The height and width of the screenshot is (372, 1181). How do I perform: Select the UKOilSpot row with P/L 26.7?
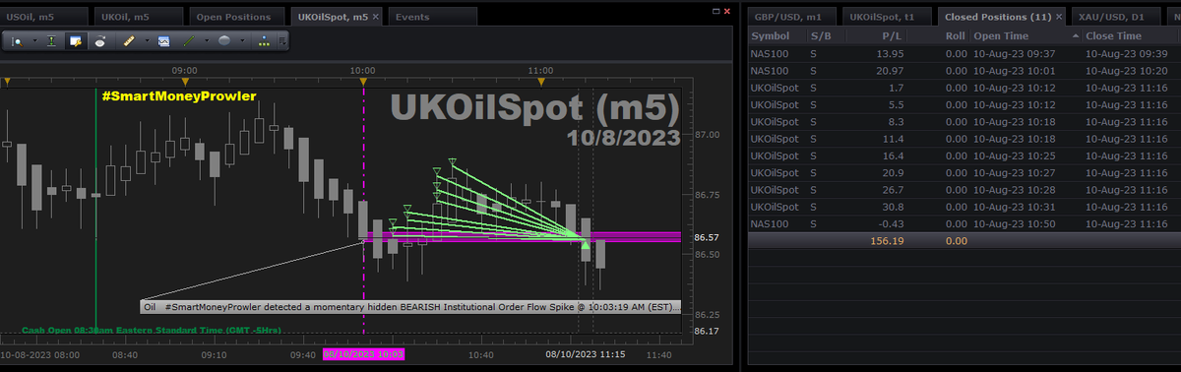pyautogui.click(x=964, y=190)
